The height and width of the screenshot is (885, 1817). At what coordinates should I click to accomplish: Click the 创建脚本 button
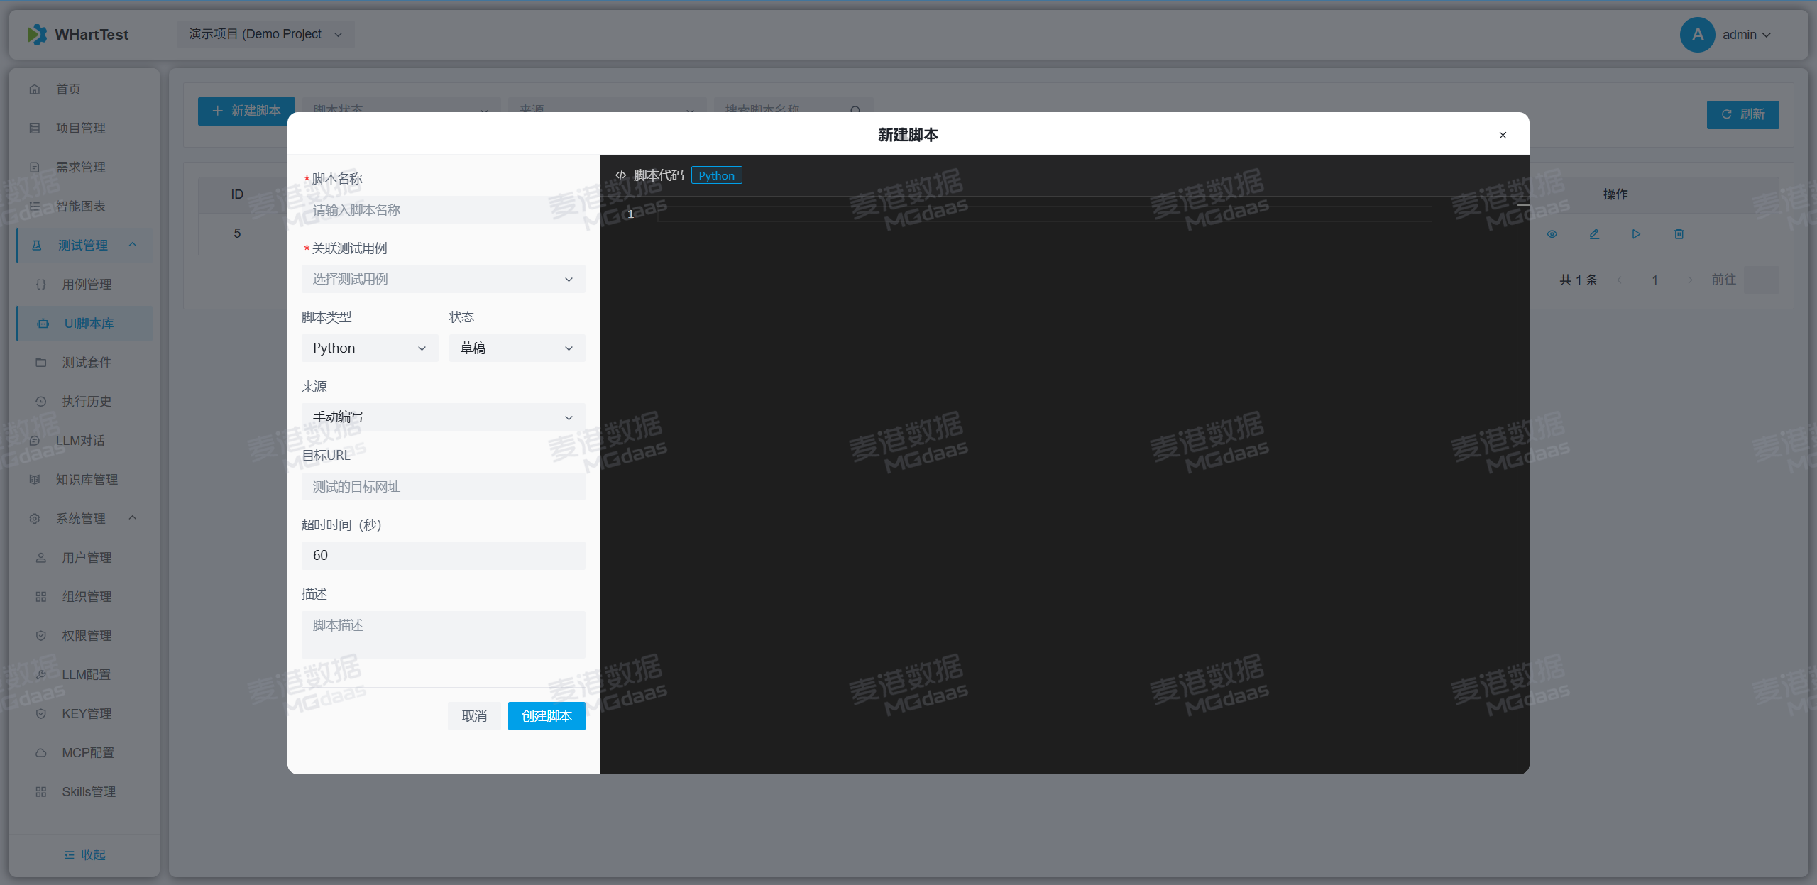pos(546,716)
